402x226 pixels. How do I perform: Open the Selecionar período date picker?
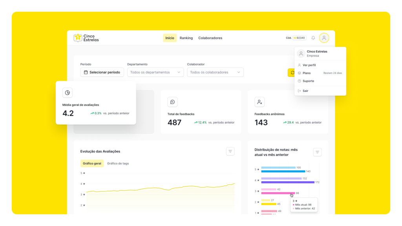(102, 72)
